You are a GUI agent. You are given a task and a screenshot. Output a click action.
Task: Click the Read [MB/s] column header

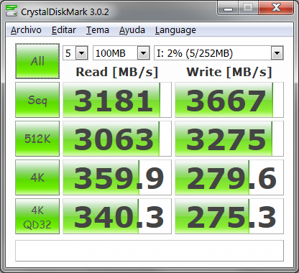pyautogui.click(x=117, y=72)
